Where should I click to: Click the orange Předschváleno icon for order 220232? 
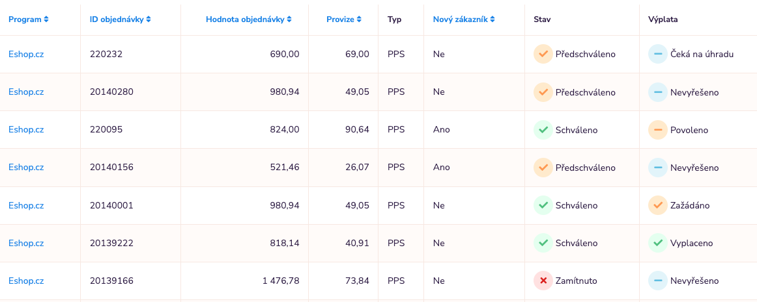coord(543,54)
